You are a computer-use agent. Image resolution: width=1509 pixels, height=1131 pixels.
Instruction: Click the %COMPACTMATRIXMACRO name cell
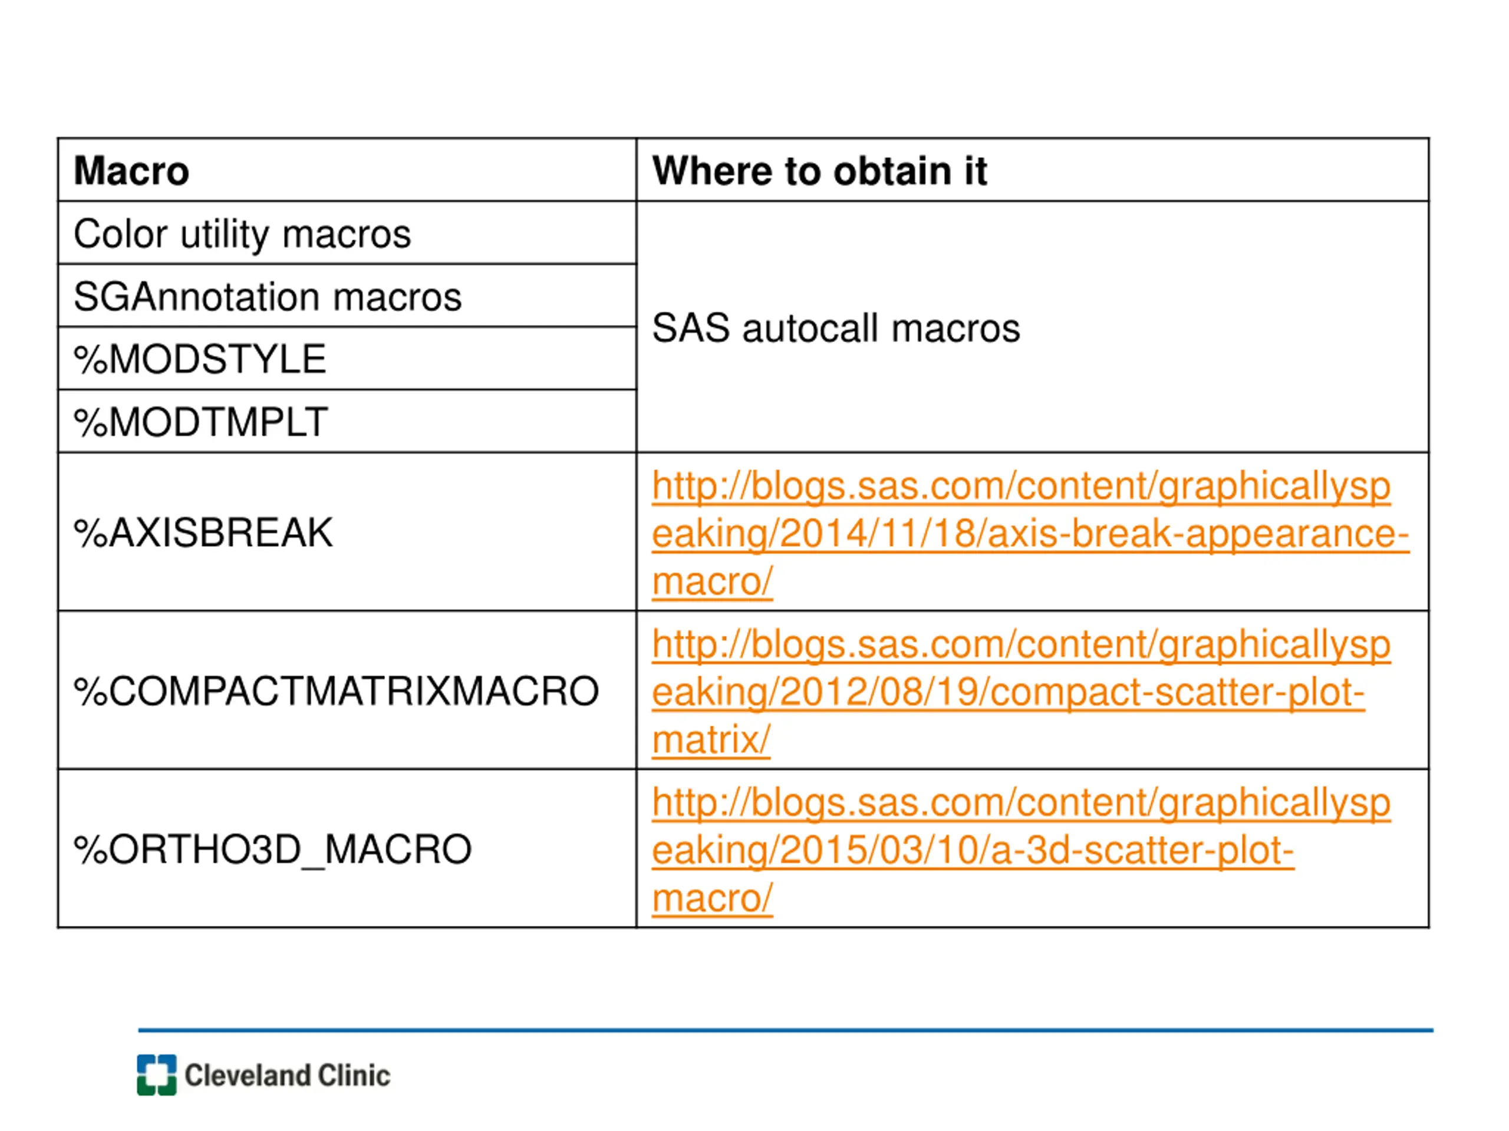[347, 690]
